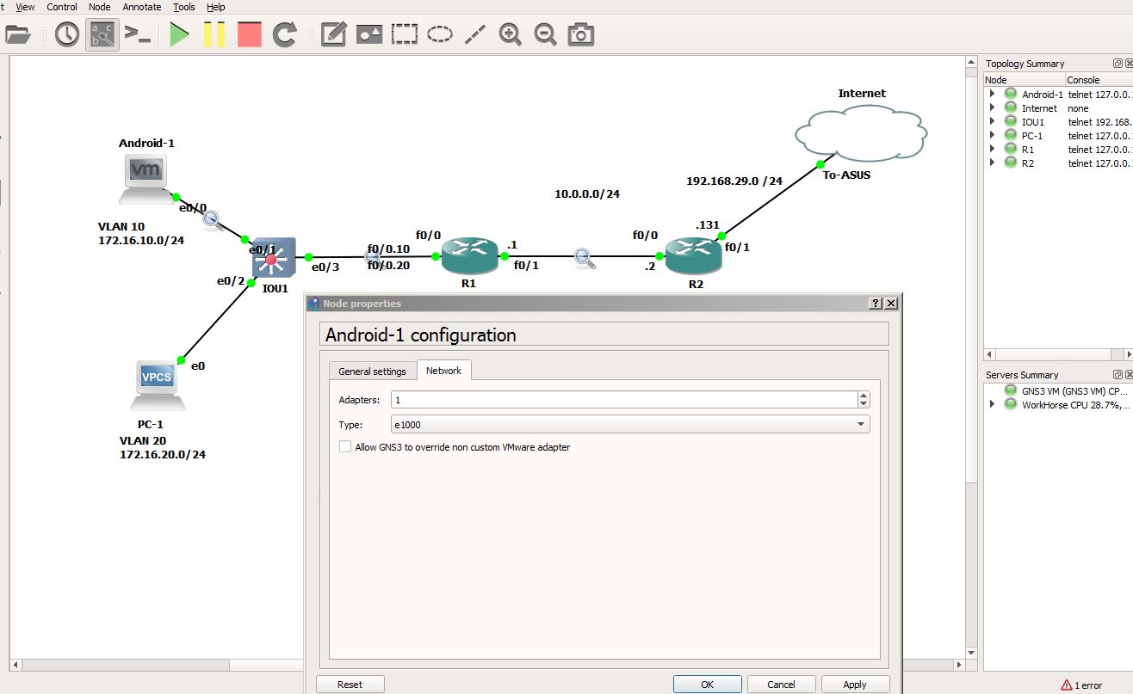
Task: Click the add note icon
Action: click(x=333, y=34)
